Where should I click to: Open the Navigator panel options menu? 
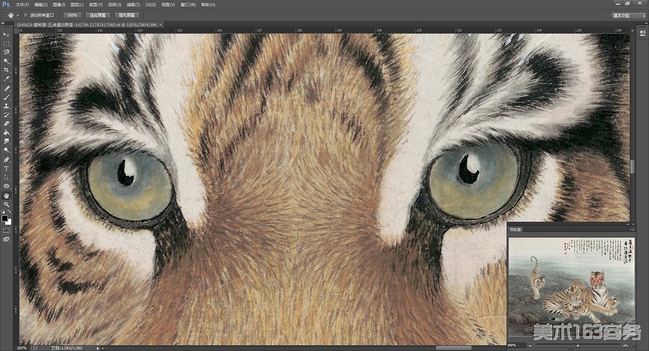[x=632, y=229]
